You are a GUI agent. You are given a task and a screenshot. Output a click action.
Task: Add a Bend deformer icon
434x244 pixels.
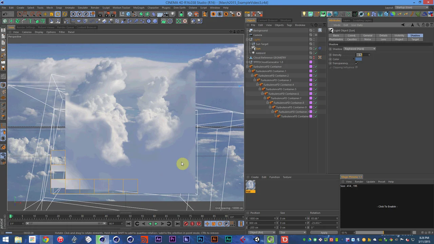[x=154, y=14]
